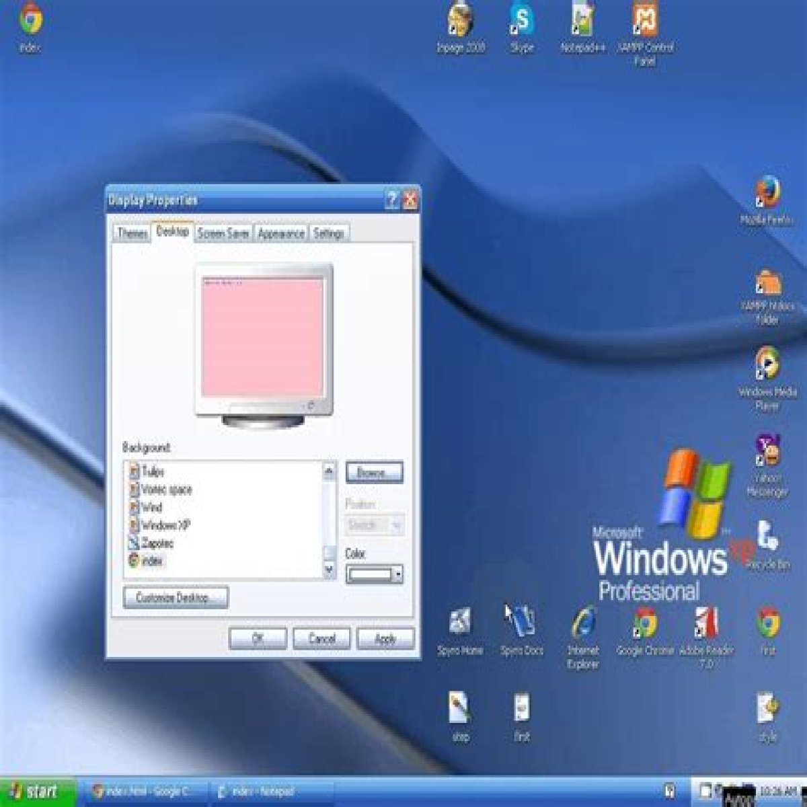
Task: Click the Customize Desktop button
Action: (176, 597)
